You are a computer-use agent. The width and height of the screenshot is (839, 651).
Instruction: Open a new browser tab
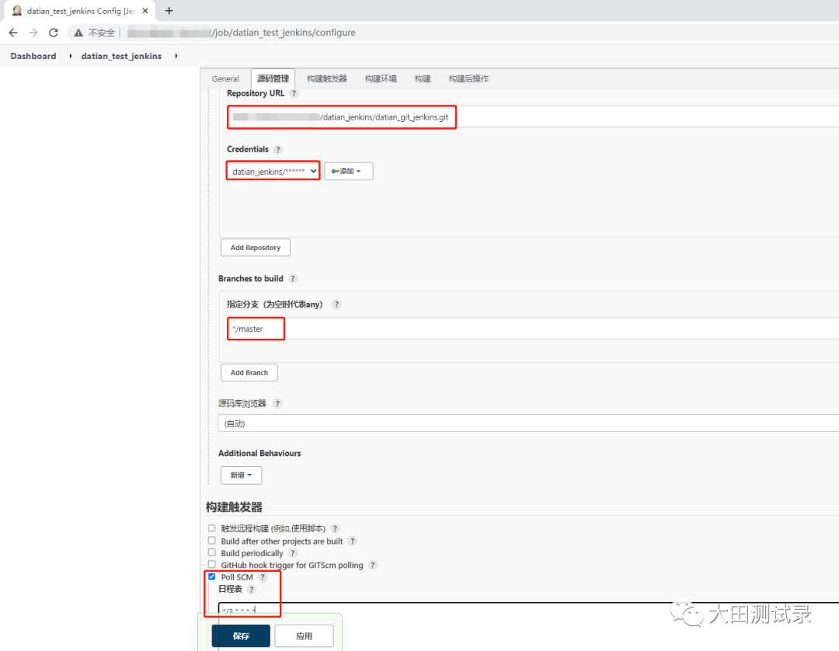coord(169,11)
